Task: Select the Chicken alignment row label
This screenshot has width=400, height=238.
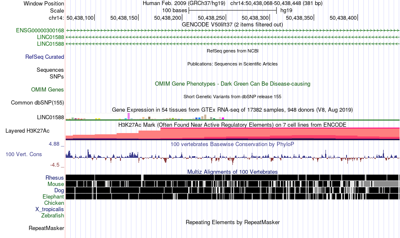Action: pyautogui.click(x=54, y=203)
